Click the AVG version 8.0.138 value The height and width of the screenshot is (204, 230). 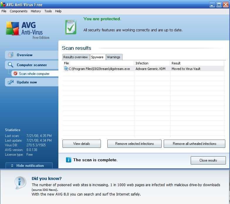tap(32, 150)
